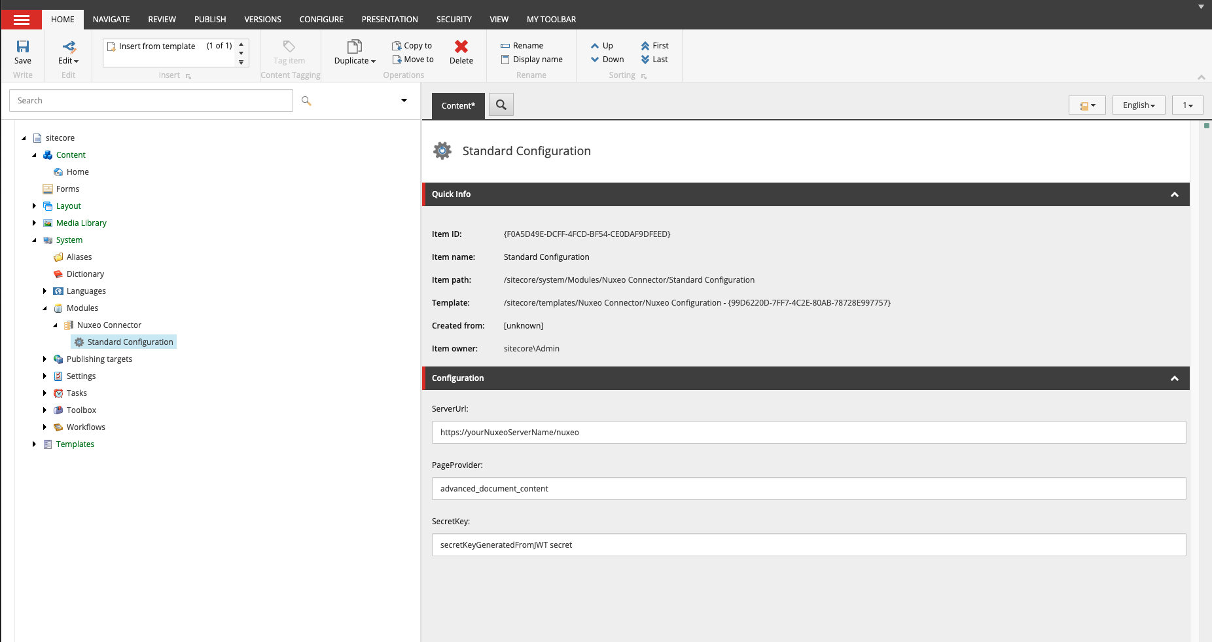The width and height of the screenshot is (1212, 642).
Task: Select the Tasks tree item
Action: point(77,393)
